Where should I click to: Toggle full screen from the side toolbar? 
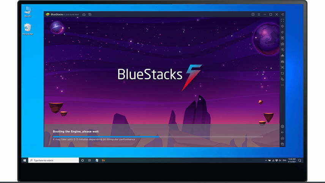pos(282,20)
